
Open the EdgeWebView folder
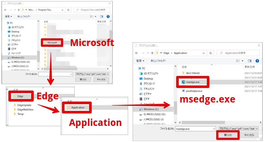[23, 110]
